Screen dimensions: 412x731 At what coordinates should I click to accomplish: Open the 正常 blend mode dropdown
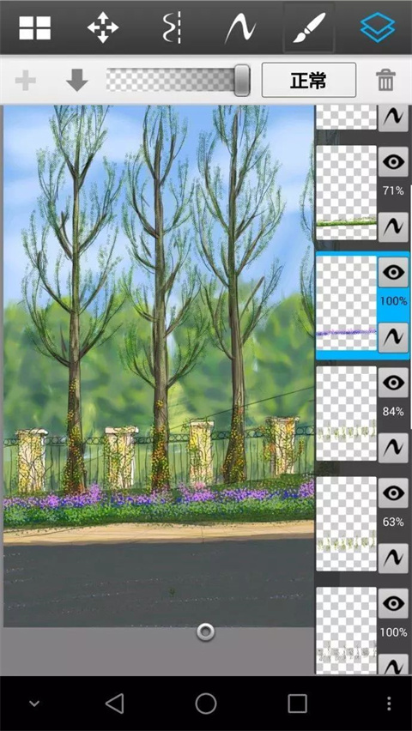tap(309, 80)
